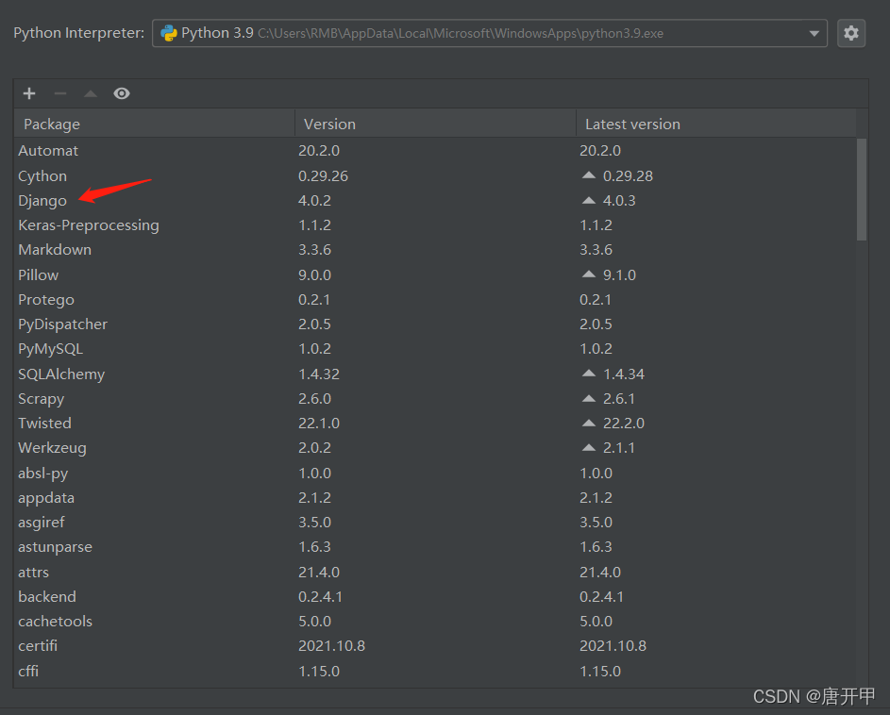Click upgrade arrow next to Pillow 9.1.0

pyautogui.click(x=589, y=274)
